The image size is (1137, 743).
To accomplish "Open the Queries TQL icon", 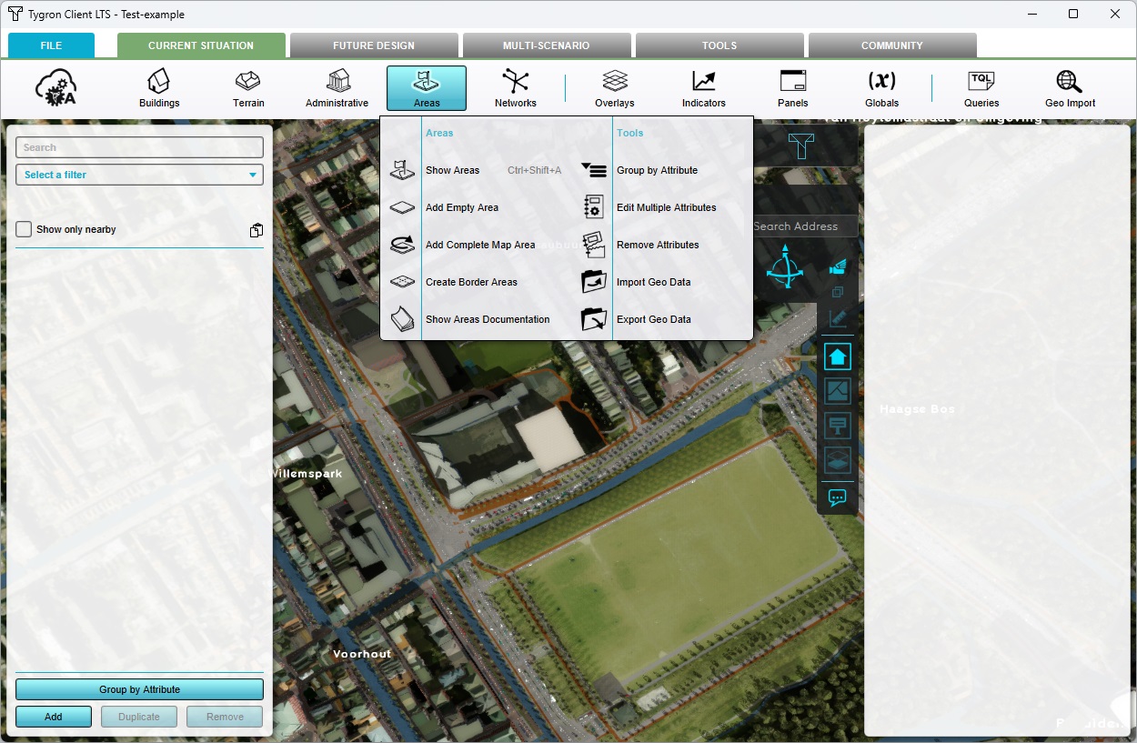I will (x=981, y=83).
